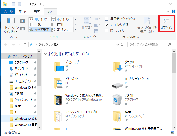Expand the layout gallery more arrow
The width and height of the screenshot is (177, 136).
(75, 30)
